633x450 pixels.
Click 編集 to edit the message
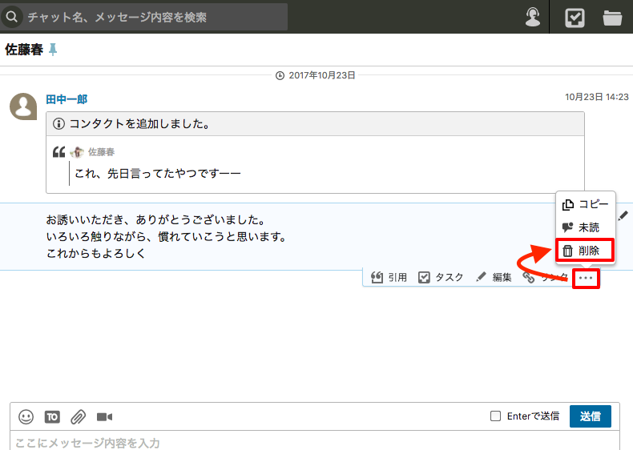tap(494, 277)
